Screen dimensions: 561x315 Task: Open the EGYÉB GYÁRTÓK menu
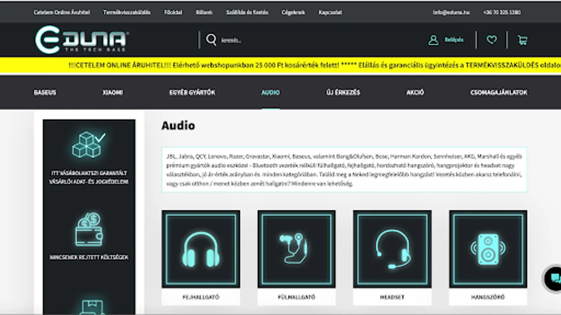[x=192, y=92]
